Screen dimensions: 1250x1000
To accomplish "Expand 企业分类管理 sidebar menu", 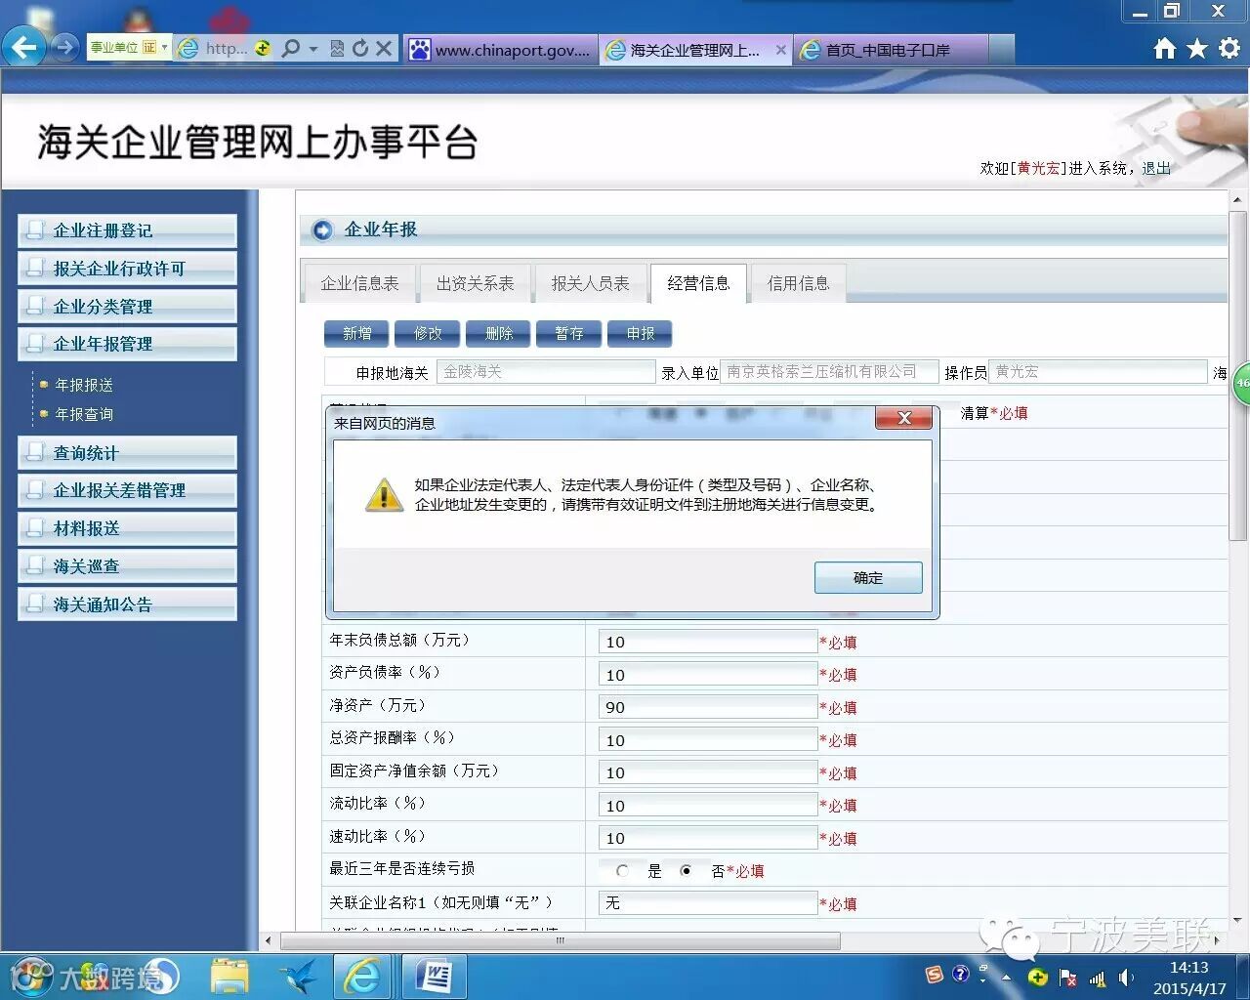I will [127, 307].
